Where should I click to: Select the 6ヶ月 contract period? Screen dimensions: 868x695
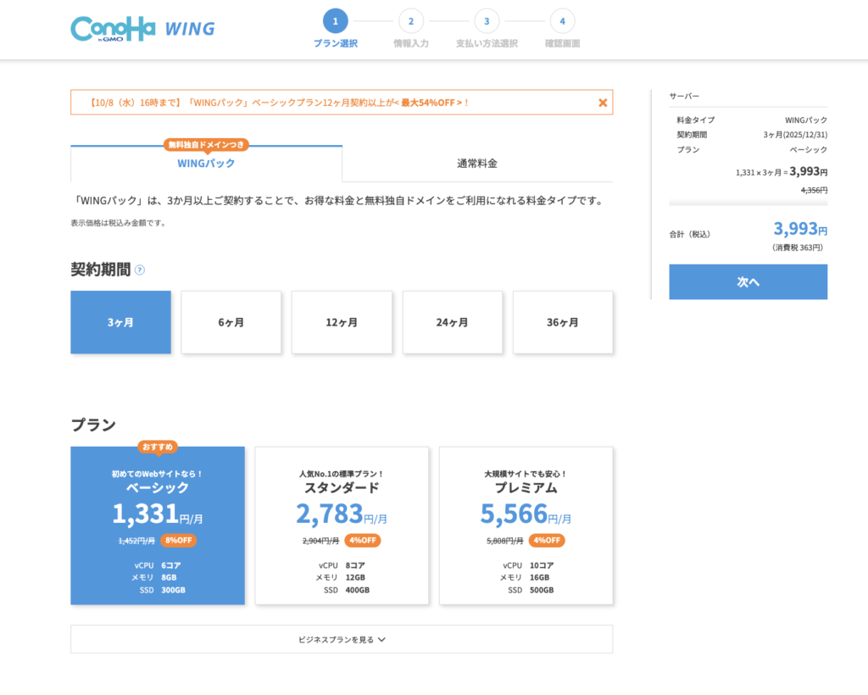231,322
